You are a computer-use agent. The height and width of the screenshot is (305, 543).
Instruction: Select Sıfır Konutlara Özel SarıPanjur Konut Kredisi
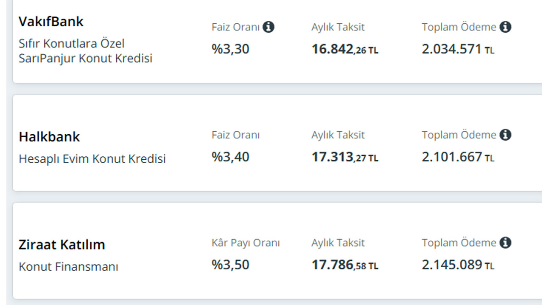point(85,51)
